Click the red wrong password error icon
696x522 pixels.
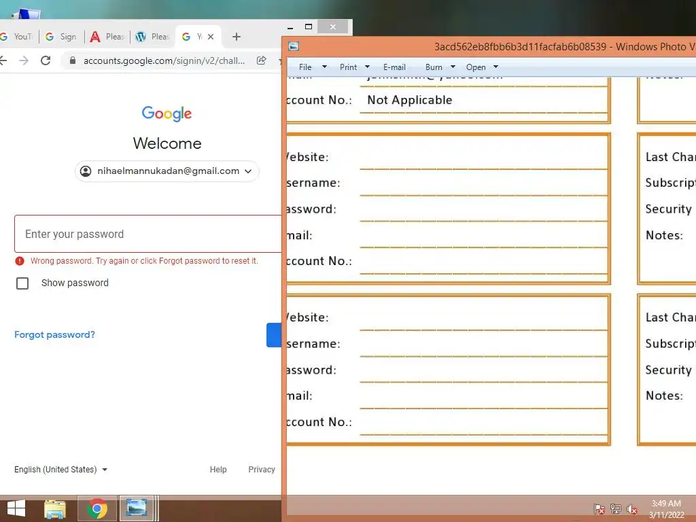[20, 261]
